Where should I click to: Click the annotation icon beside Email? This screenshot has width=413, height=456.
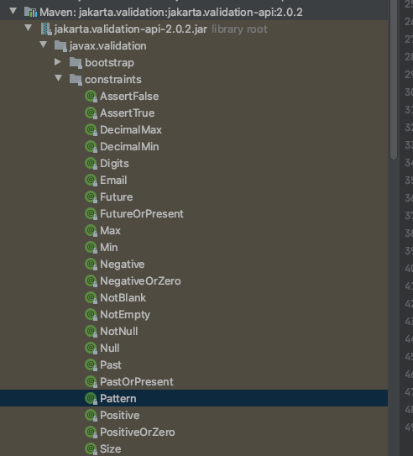click(x=91, y=181)
